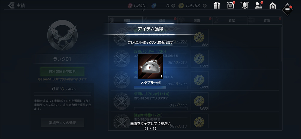
Task: Go back using the 実績 arrow icon
Action: [11, 5]
